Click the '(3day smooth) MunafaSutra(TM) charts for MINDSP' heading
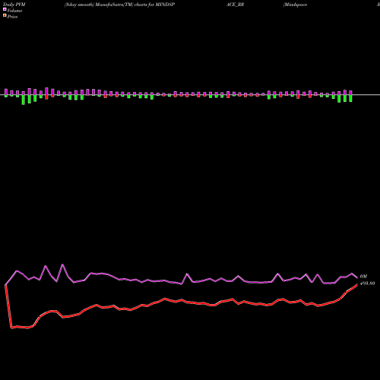This screenshot has height=380, width=380. pyautogui.click(x=119, y=5)
